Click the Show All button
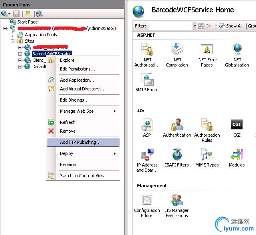 (x=230, y=26)
